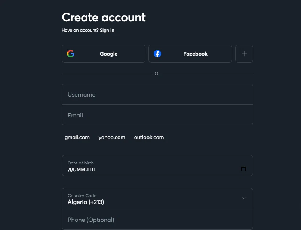This screenshot has width=301, height=230.
Task: Click the Google logo icon
Action: click(71, 54)
